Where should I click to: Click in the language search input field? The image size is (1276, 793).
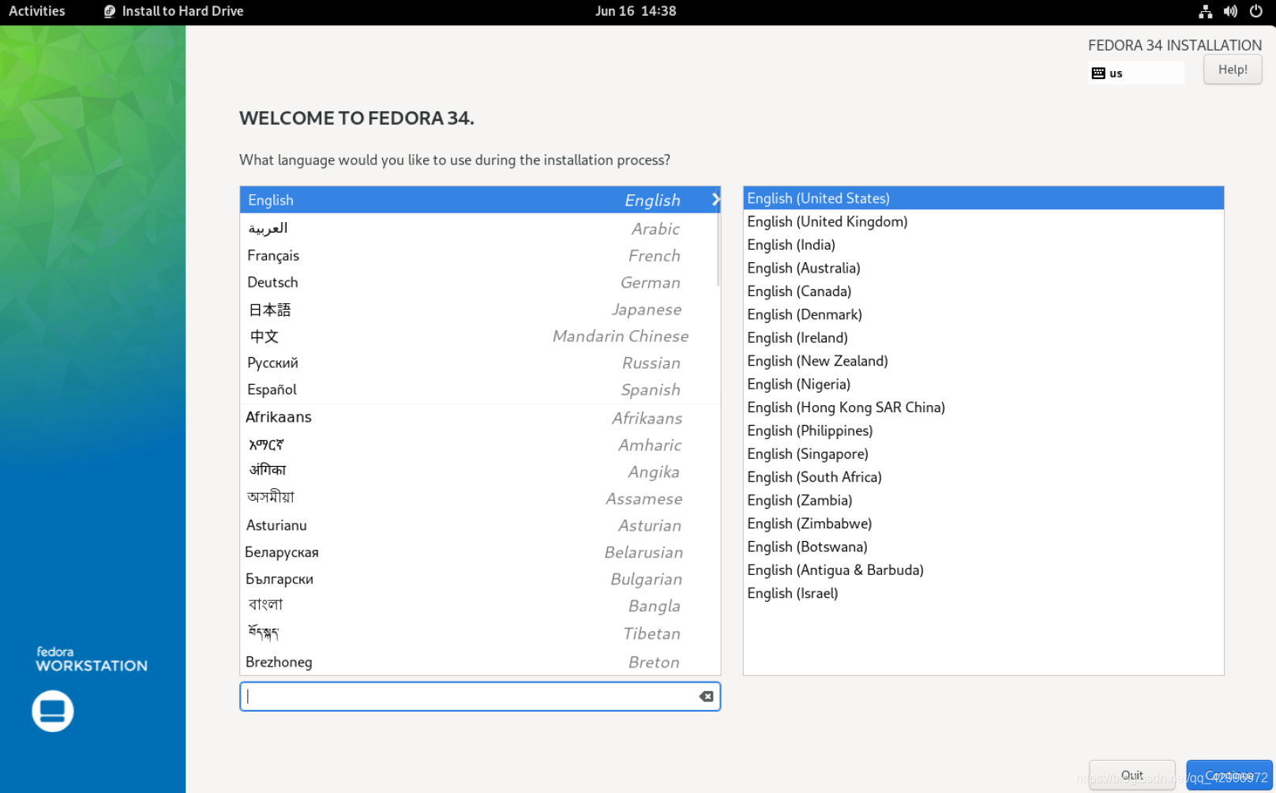coord(480,696)
